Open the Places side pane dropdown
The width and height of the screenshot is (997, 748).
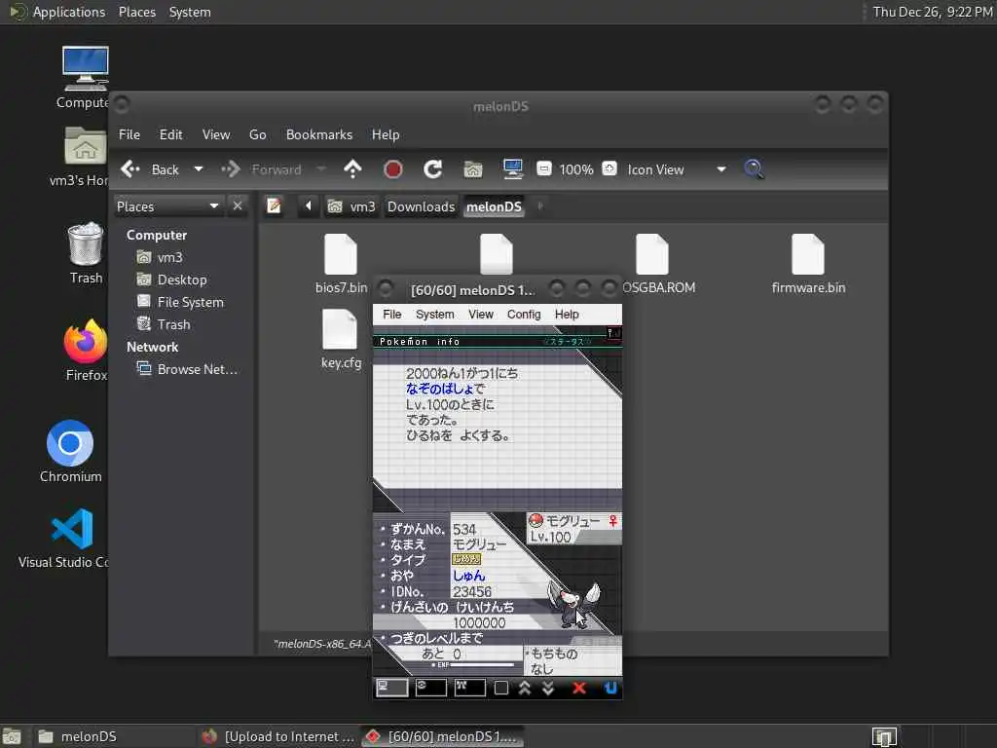click(167, 206)
